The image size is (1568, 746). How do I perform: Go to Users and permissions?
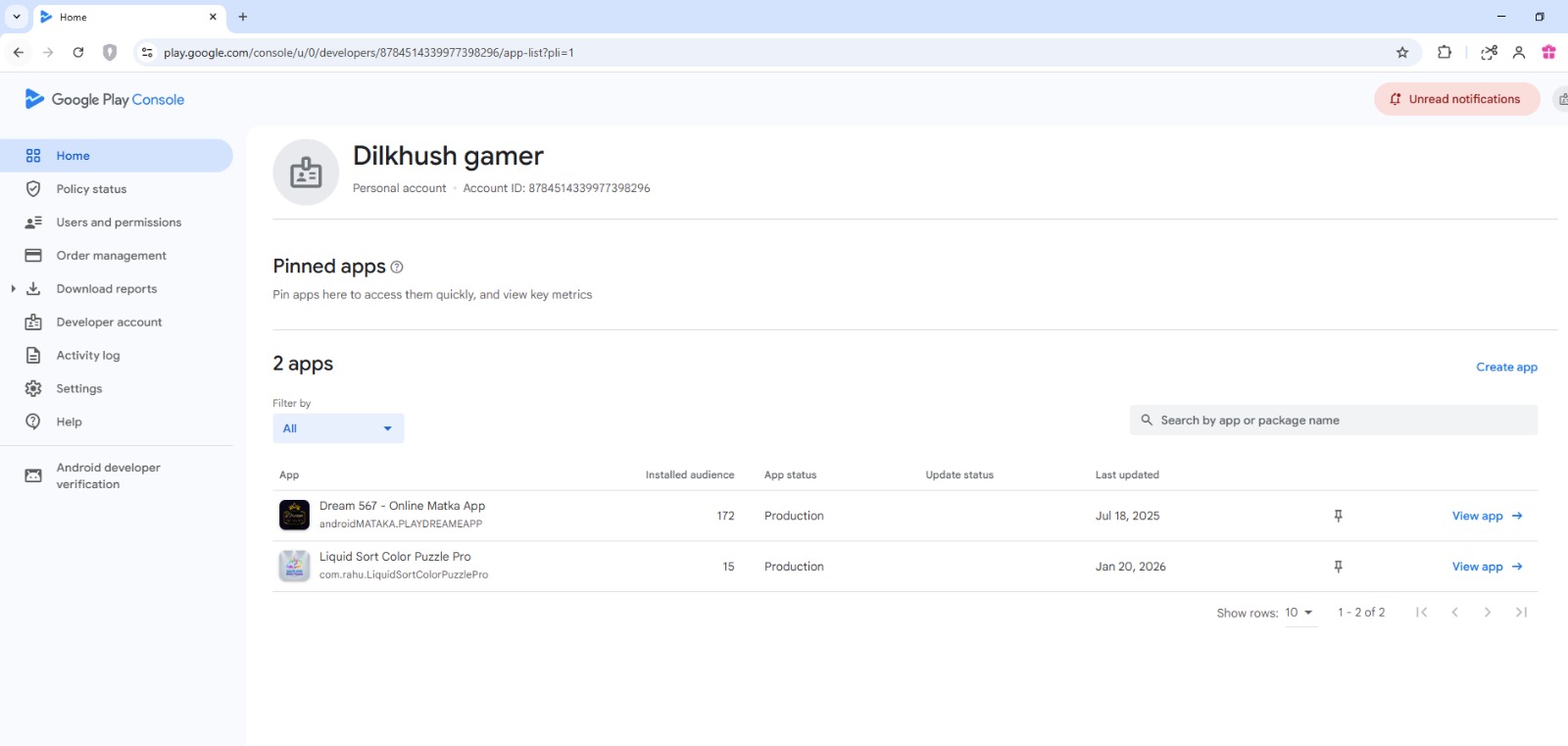click(x=119, y=223)
